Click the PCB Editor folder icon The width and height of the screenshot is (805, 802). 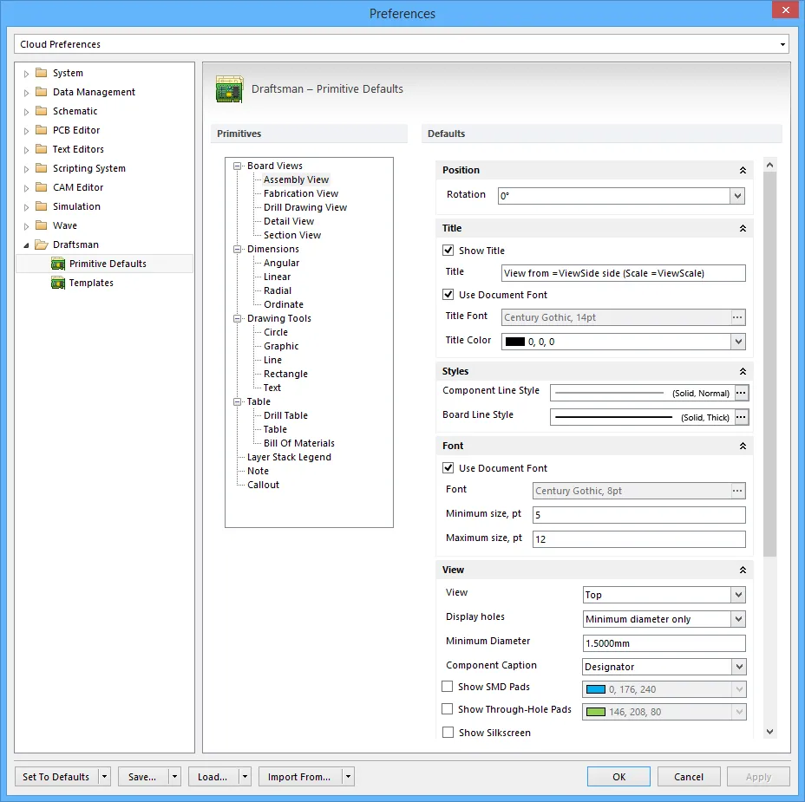pos(41,130)
